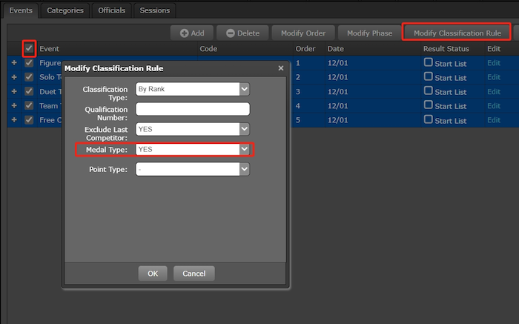Click the Delete button with minus icon
This screenshot has width=519, height=324.
tap(242, 33)
